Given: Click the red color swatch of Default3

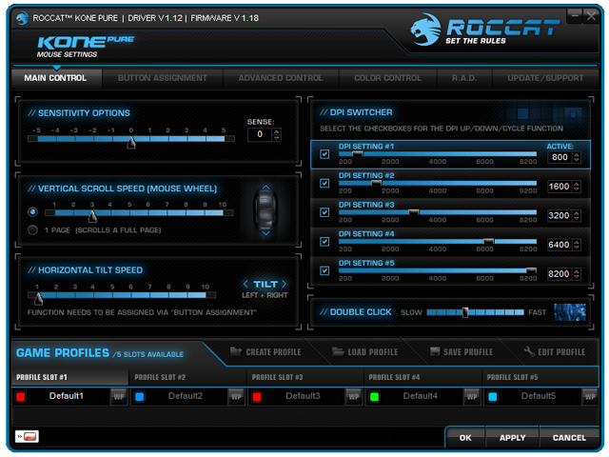Looking at the screenshot, I should tap(257, 397).
